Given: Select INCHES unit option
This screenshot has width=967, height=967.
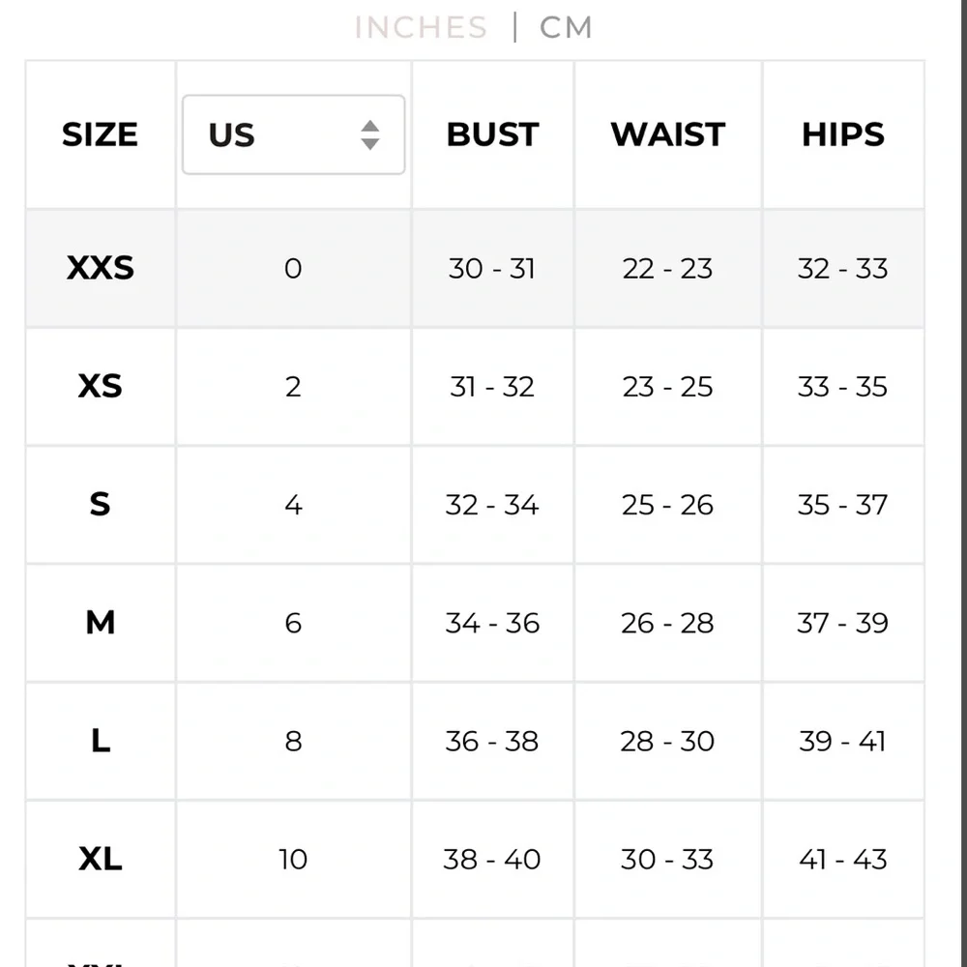Looking at the screenshot, I should point(422,28).
